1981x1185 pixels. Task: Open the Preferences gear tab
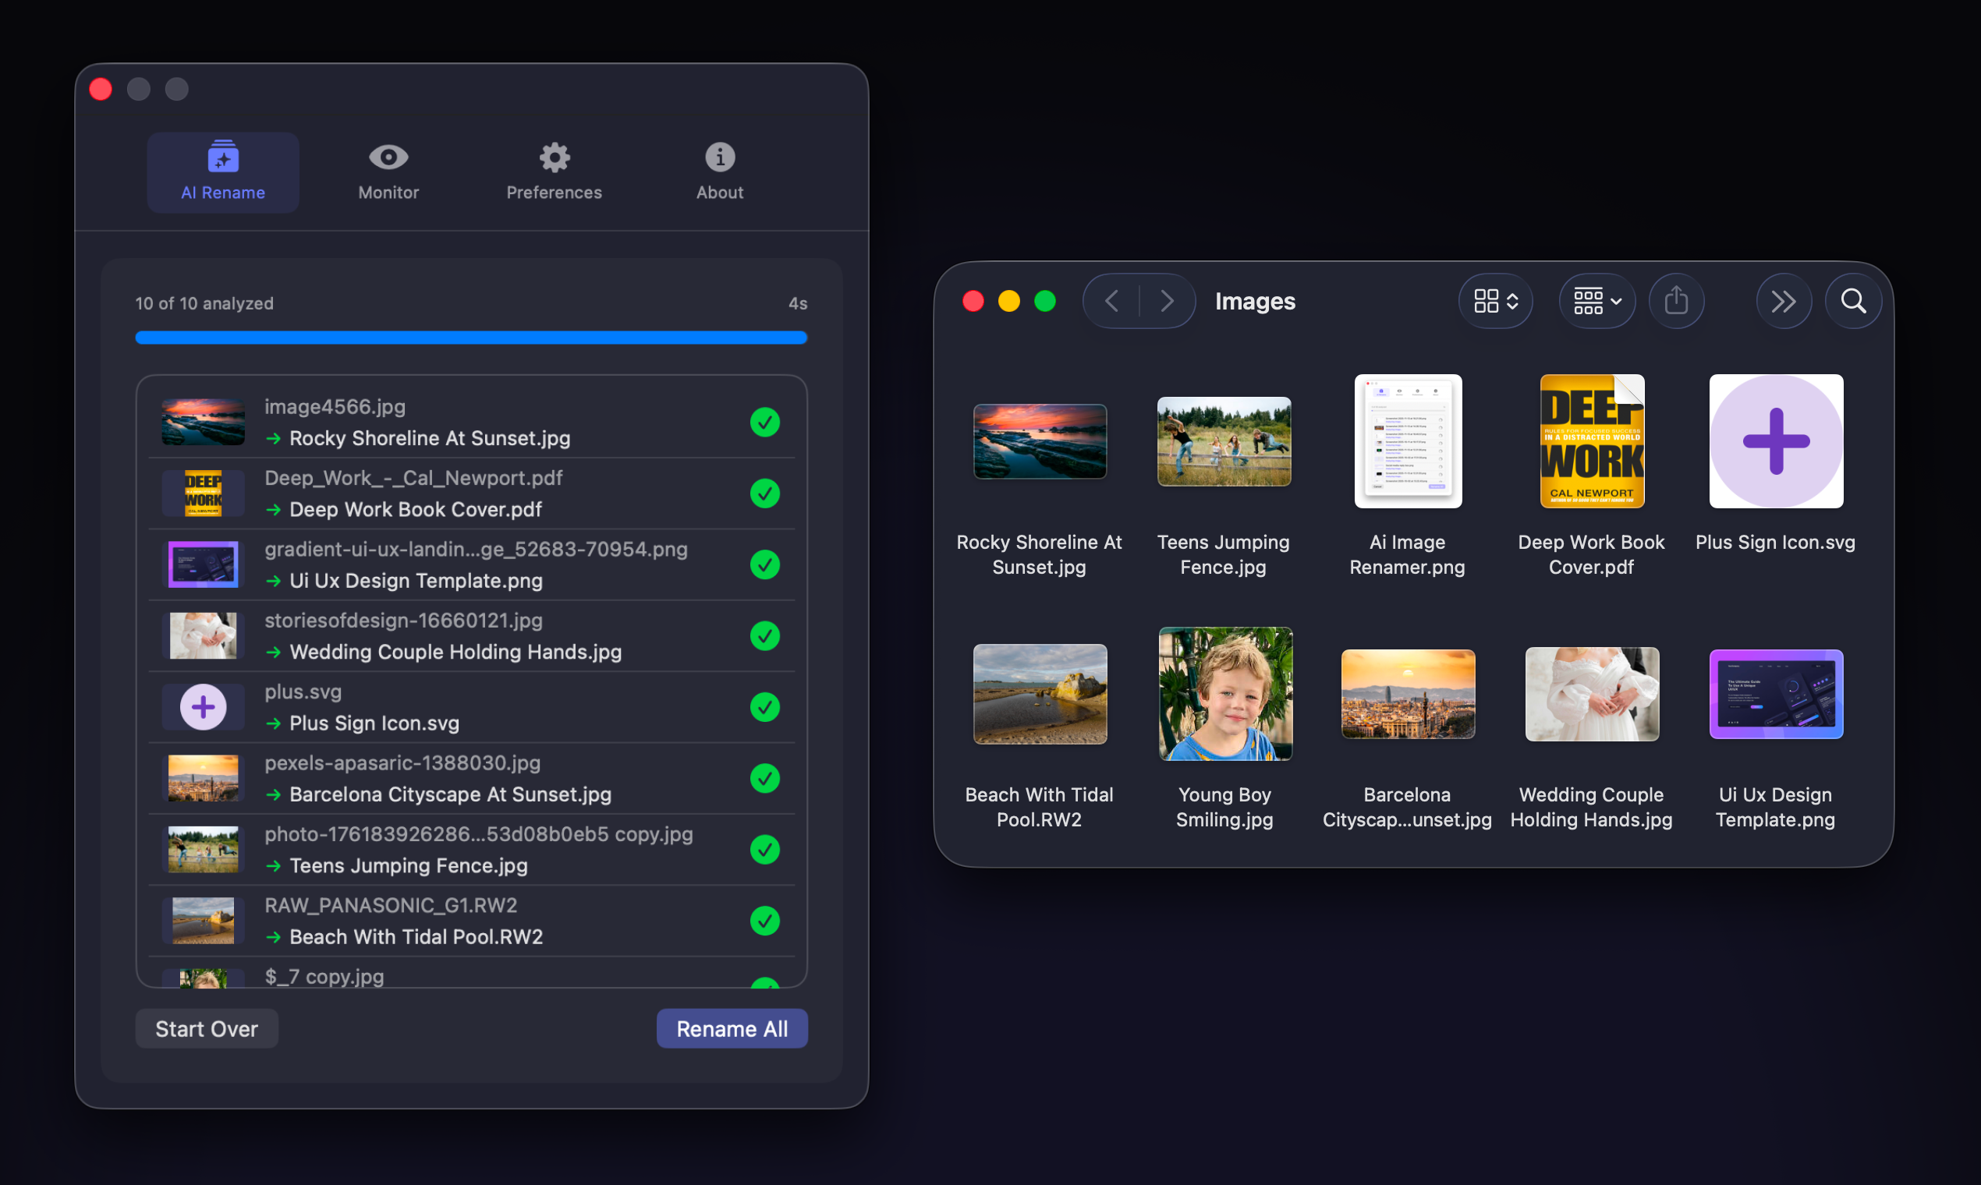[x=554, y=171]
